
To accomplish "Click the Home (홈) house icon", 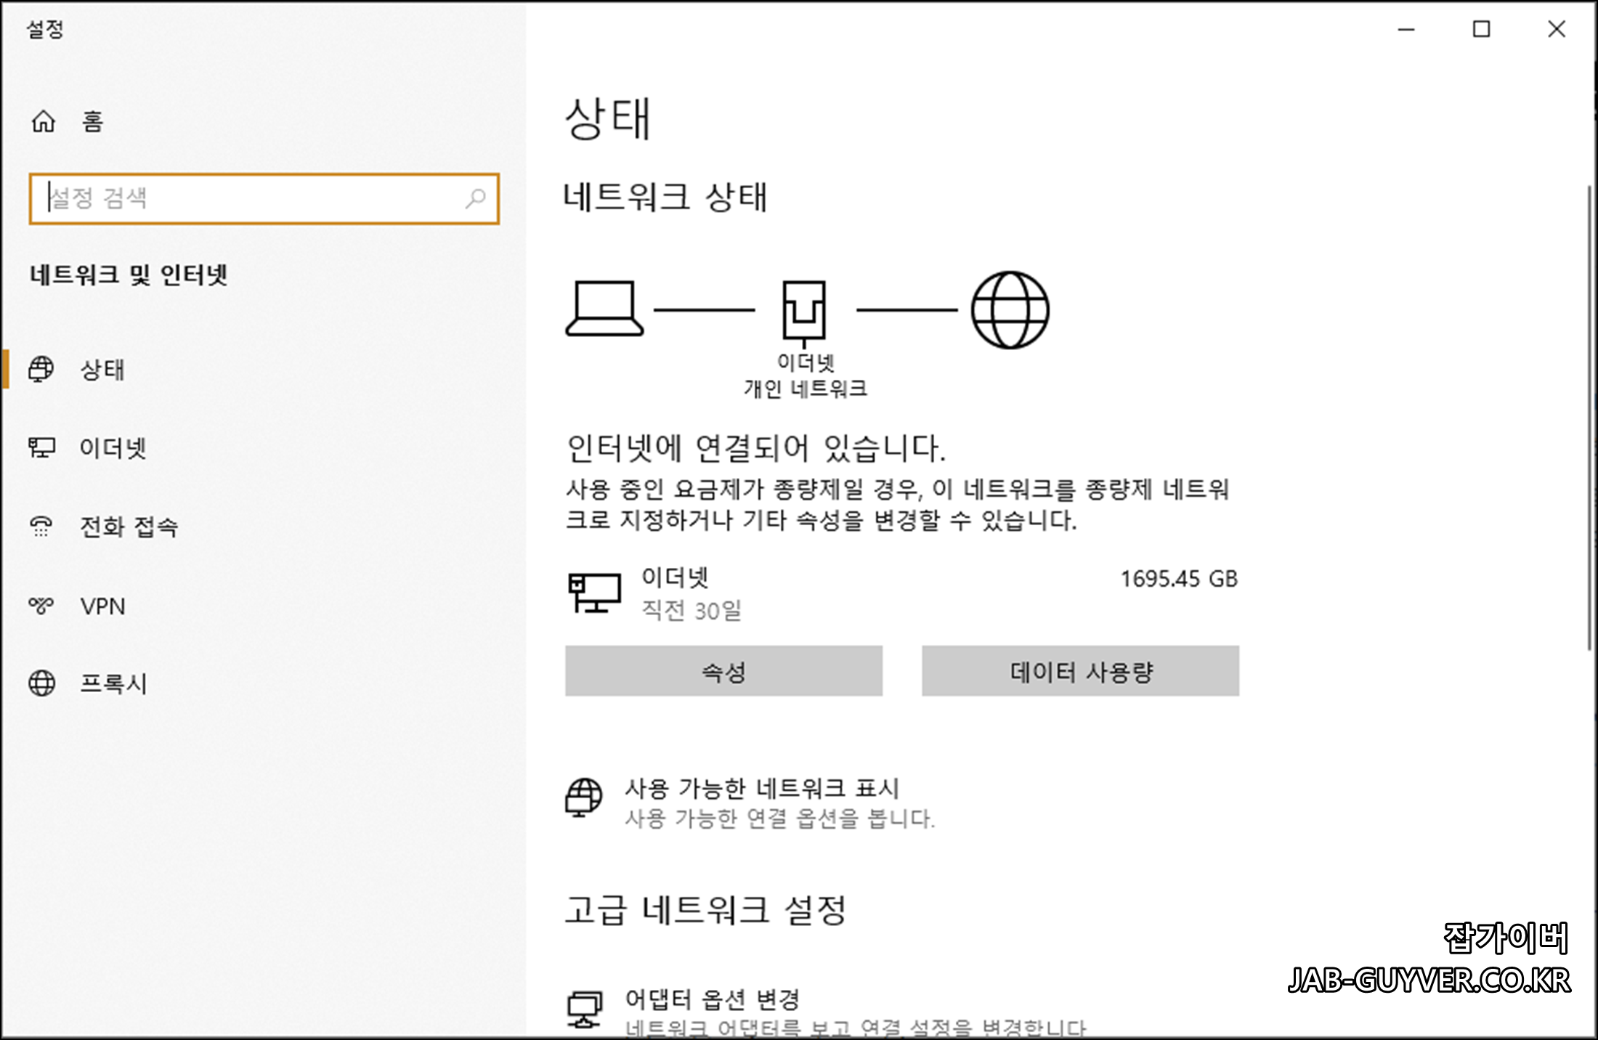I will point(44,121).
